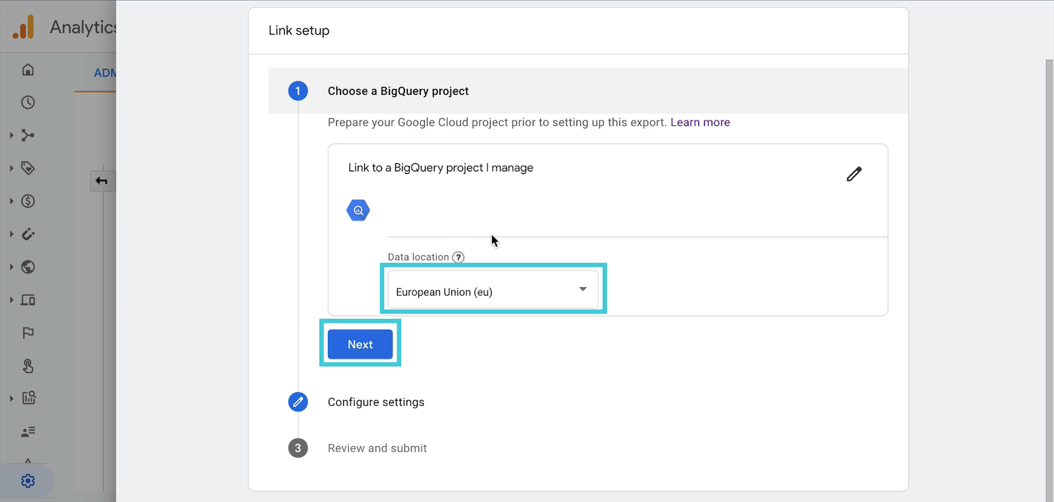This screenshot has width=1054, height=502.
Task: Switch to the ADMIN tab
Action: point(104,73)
